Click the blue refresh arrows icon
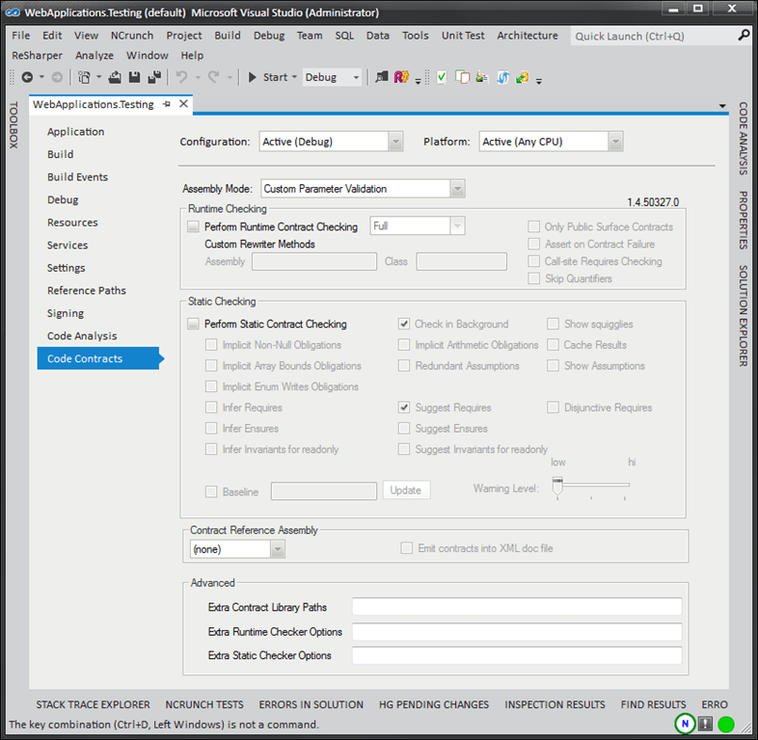The height and width of the screenshot is (740, 758). pos(502,77)
